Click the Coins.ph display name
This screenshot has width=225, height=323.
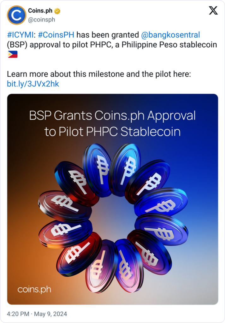click(x=40, y=11)
